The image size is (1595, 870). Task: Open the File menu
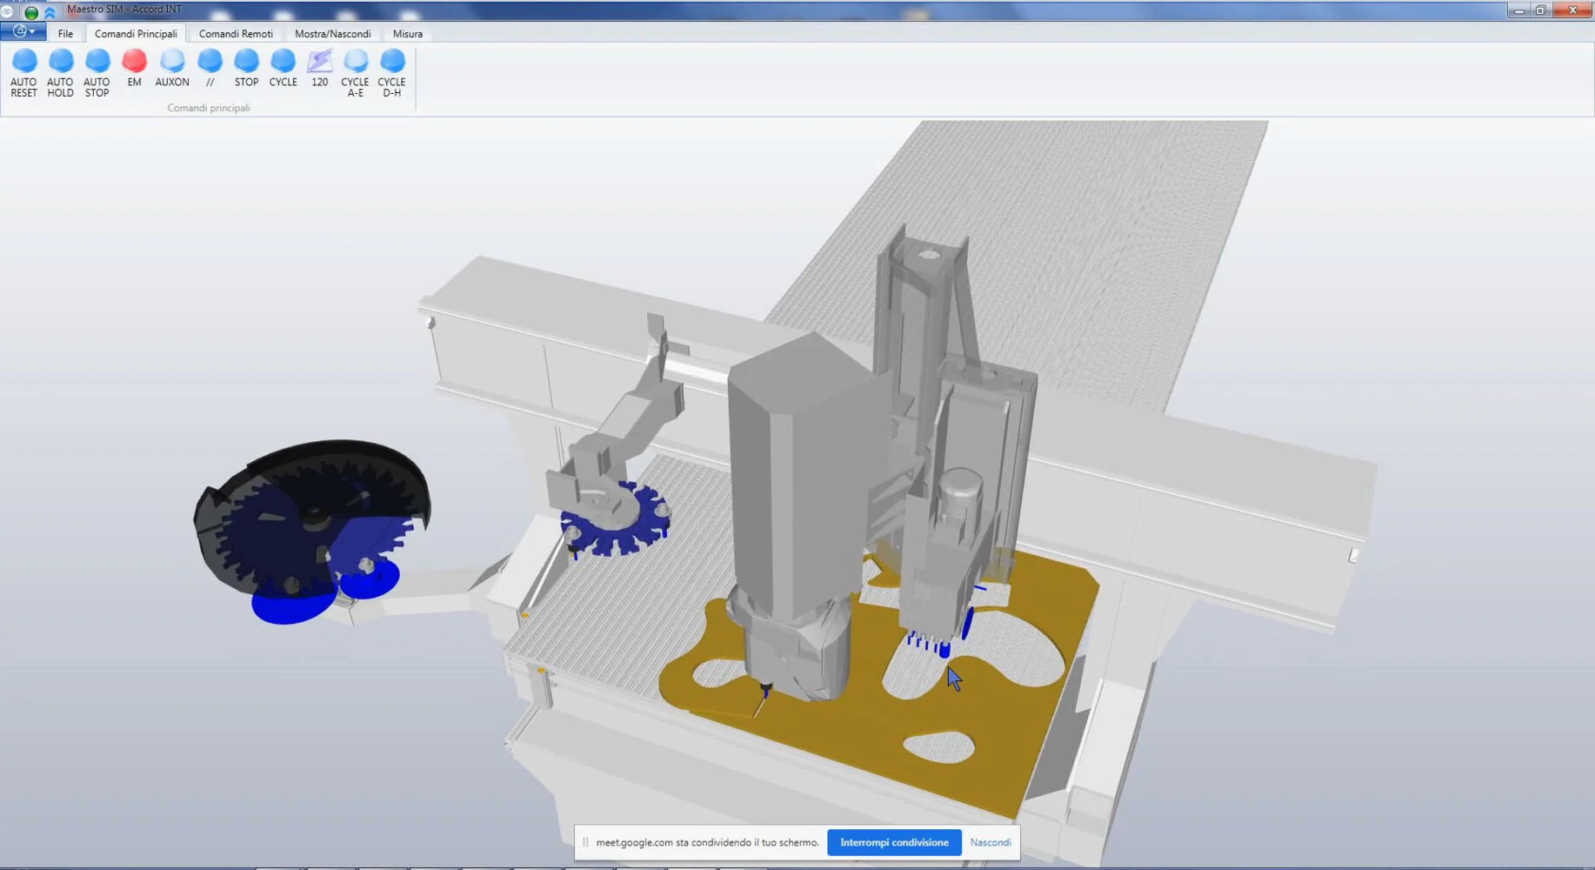pos(65,34)
